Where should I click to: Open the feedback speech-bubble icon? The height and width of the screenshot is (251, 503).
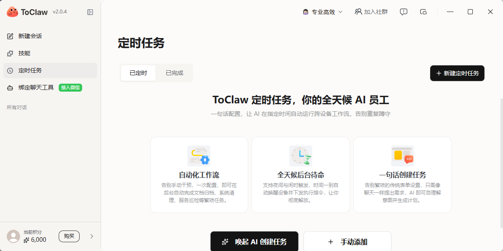[x=403, y=12]
